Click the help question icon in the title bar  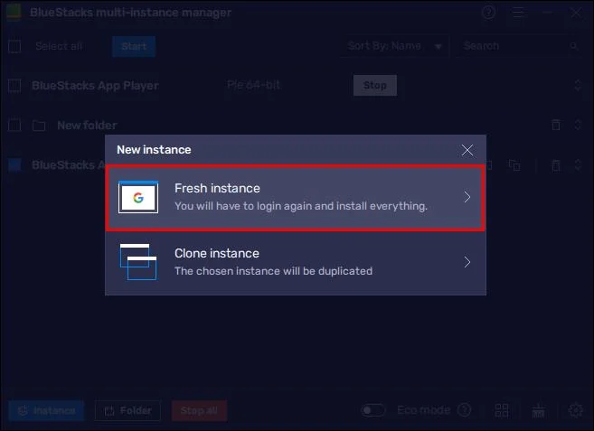tap(489, 12)
